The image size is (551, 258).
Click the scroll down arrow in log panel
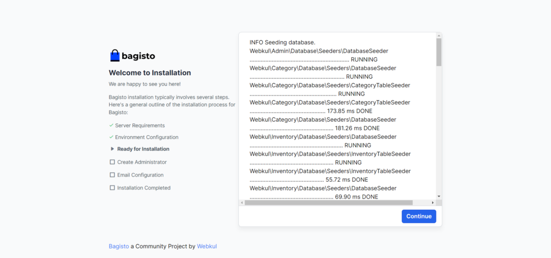click(x=439, y=196)
